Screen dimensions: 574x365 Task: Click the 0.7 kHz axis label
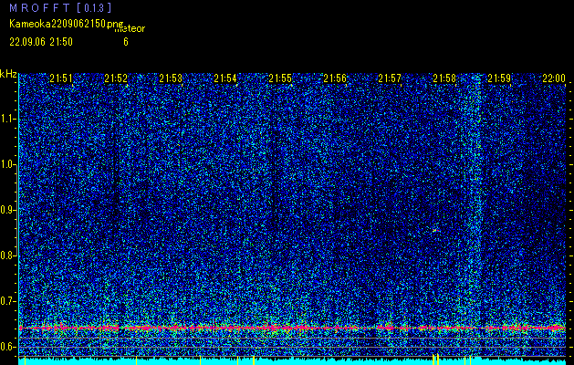(7, 301)
